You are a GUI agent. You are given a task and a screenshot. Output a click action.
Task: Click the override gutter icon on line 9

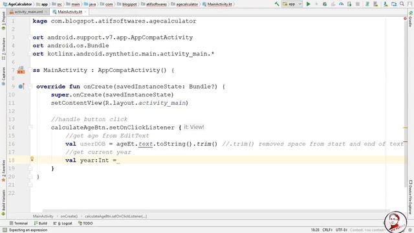click(x=21, y=86)
